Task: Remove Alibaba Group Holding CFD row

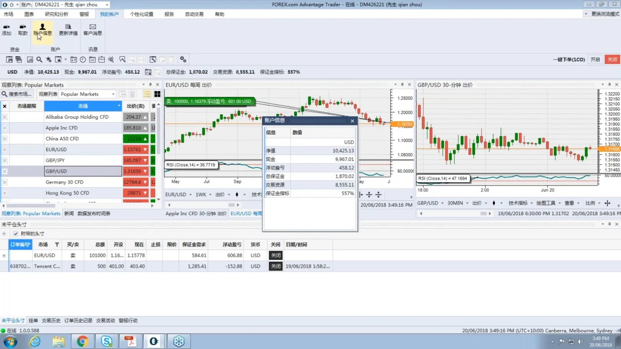Action: pyautogui.click(x=5, y=117)
